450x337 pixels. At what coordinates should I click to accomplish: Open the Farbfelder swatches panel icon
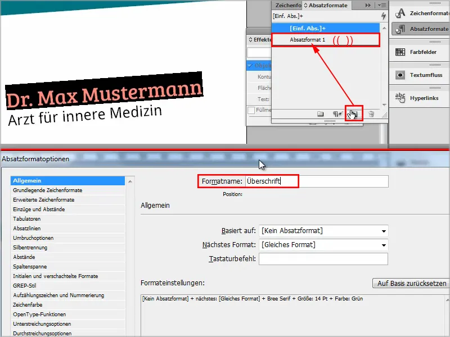pos(400,52)
